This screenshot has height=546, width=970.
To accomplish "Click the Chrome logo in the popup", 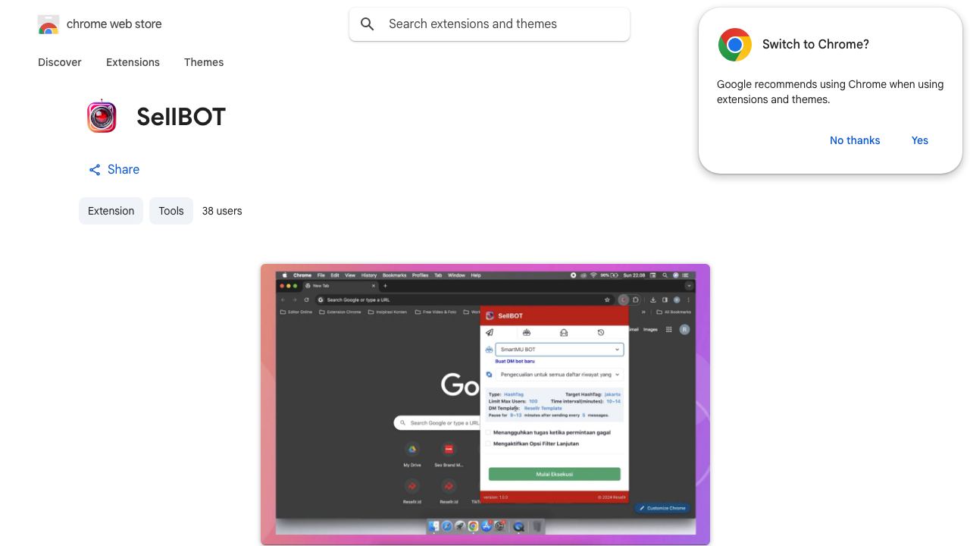I will coord(734,45).
